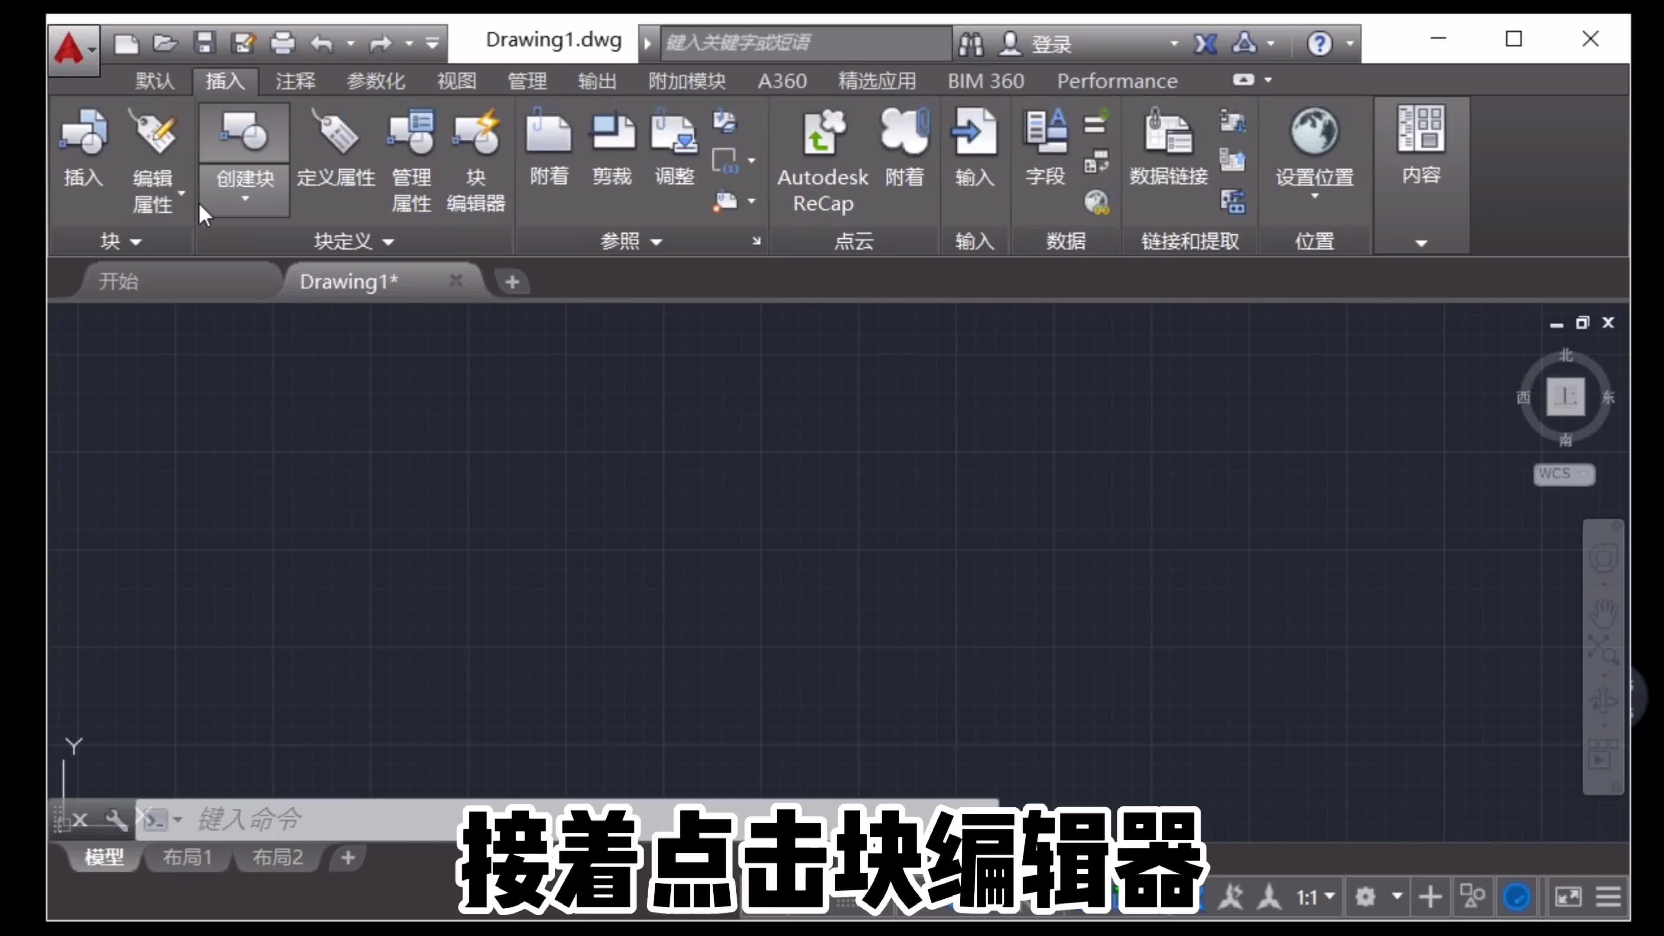Switch to the 注释 ribbon tab

[295, 81]
